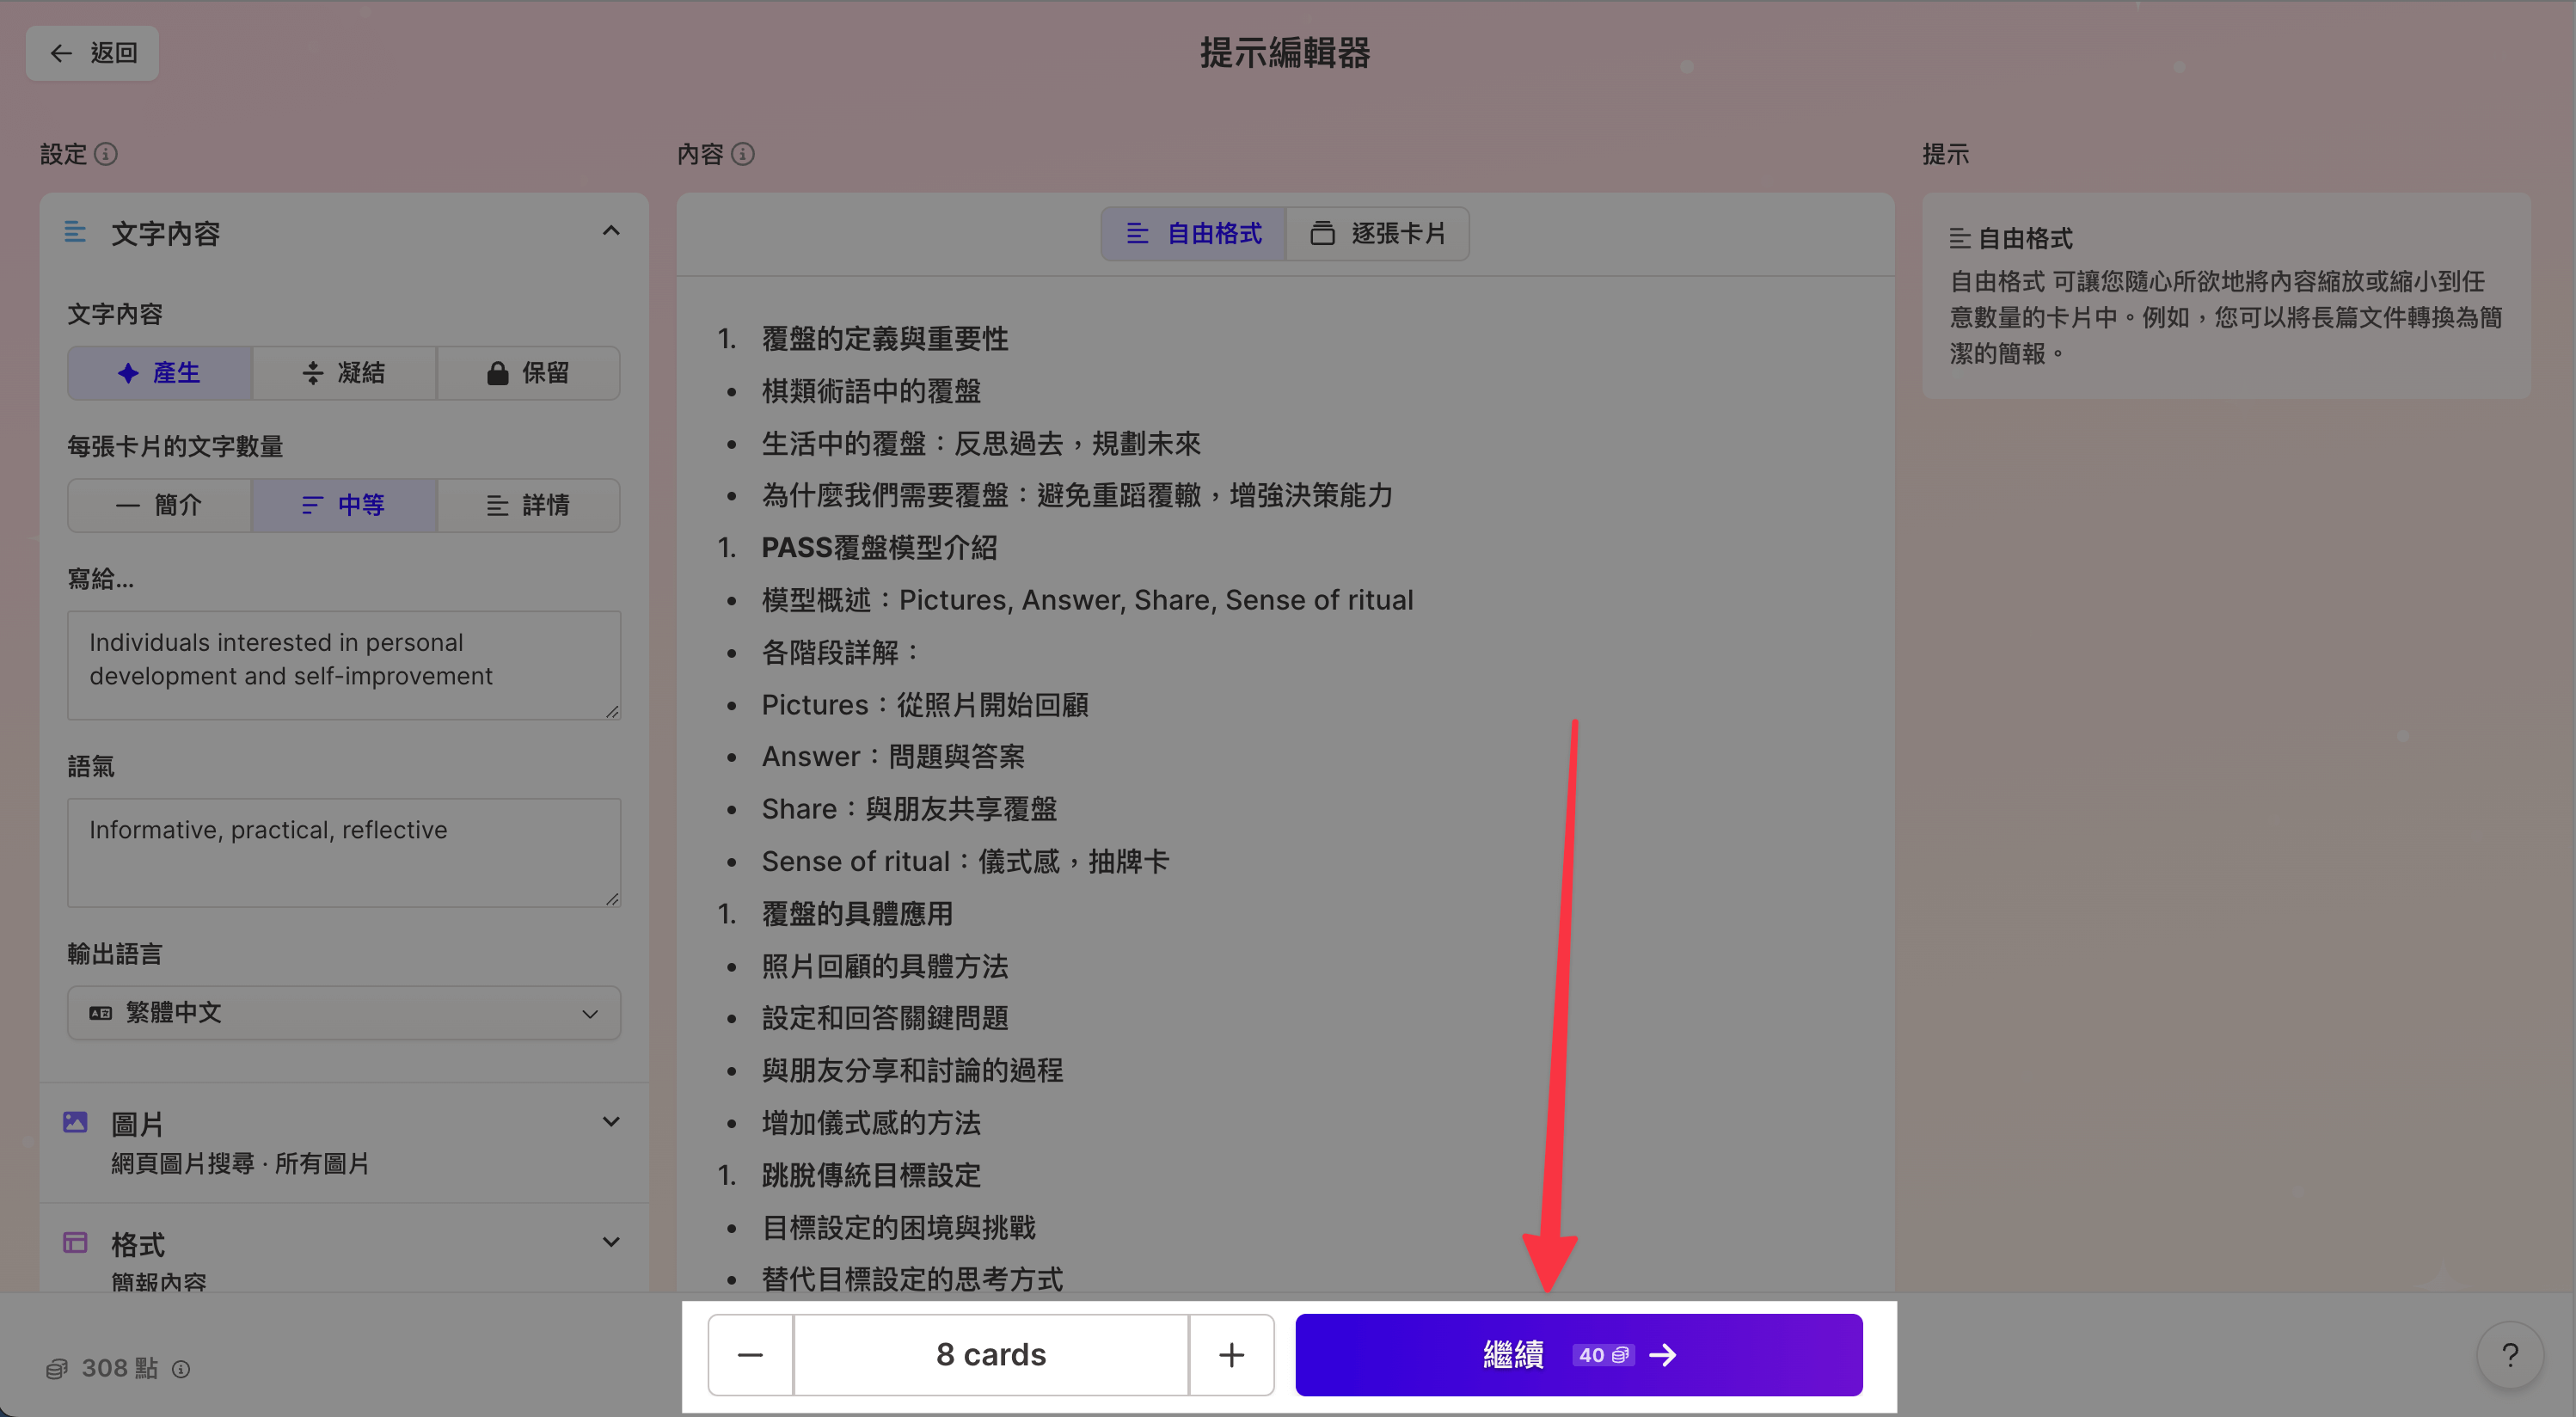Viewport: 2576px width, 1417px height.
Task: Open the help question mark button
Action: click(x=2509, y=1355)
